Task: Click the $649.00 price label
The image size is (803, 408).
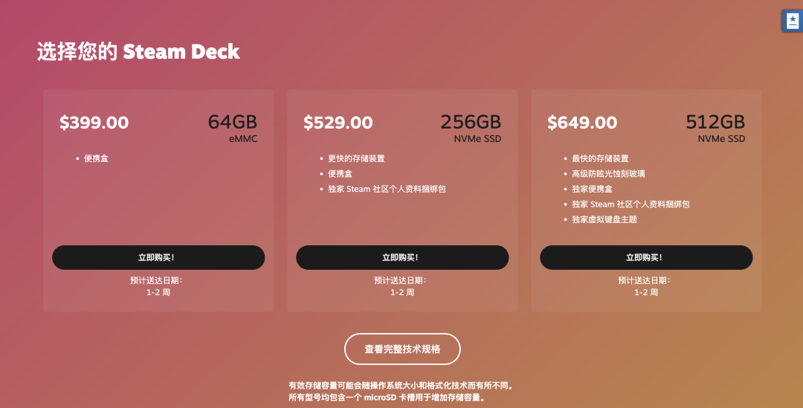Action: (x=582, y=123)
